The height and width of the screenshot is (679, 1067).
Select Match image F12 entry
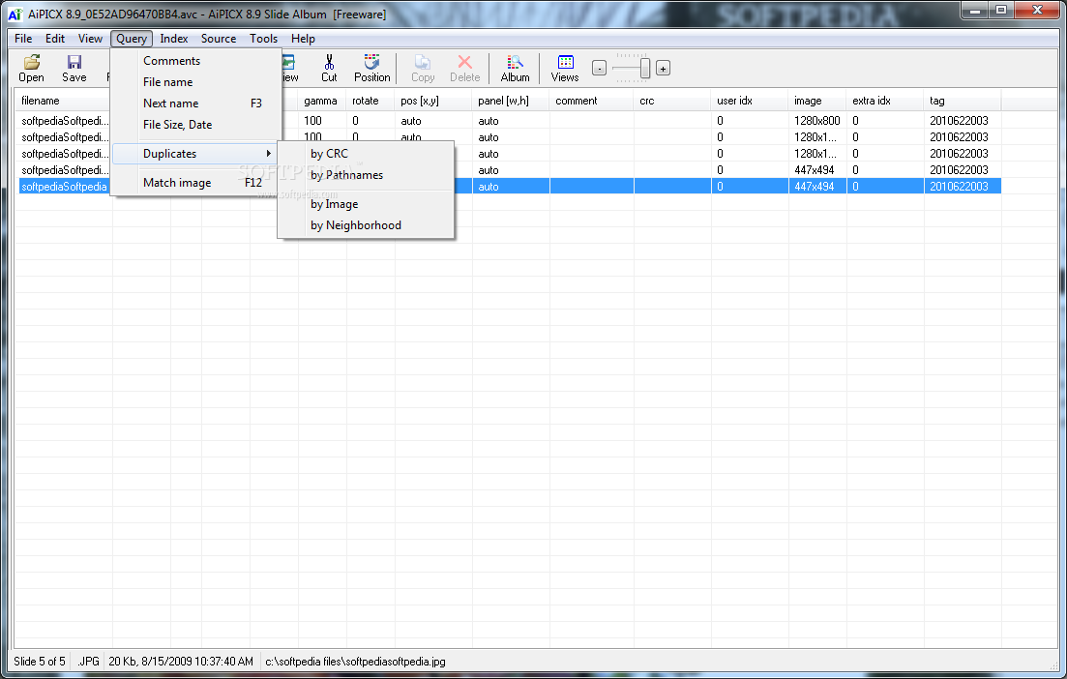[196, 183]
